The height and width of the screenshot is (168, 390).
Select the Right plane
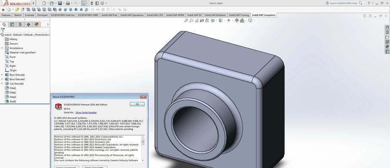[10, 66]
